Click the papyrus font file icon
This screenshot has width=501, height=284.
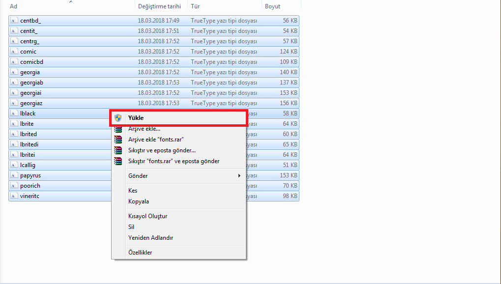(14, 175)
